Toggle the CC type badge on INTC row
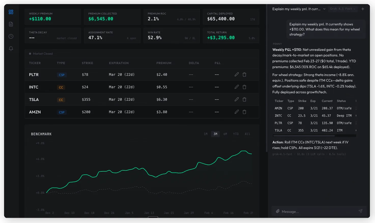The width and height of the screenshot is (375, 223). pyautogui.click(x=61, y=87)
